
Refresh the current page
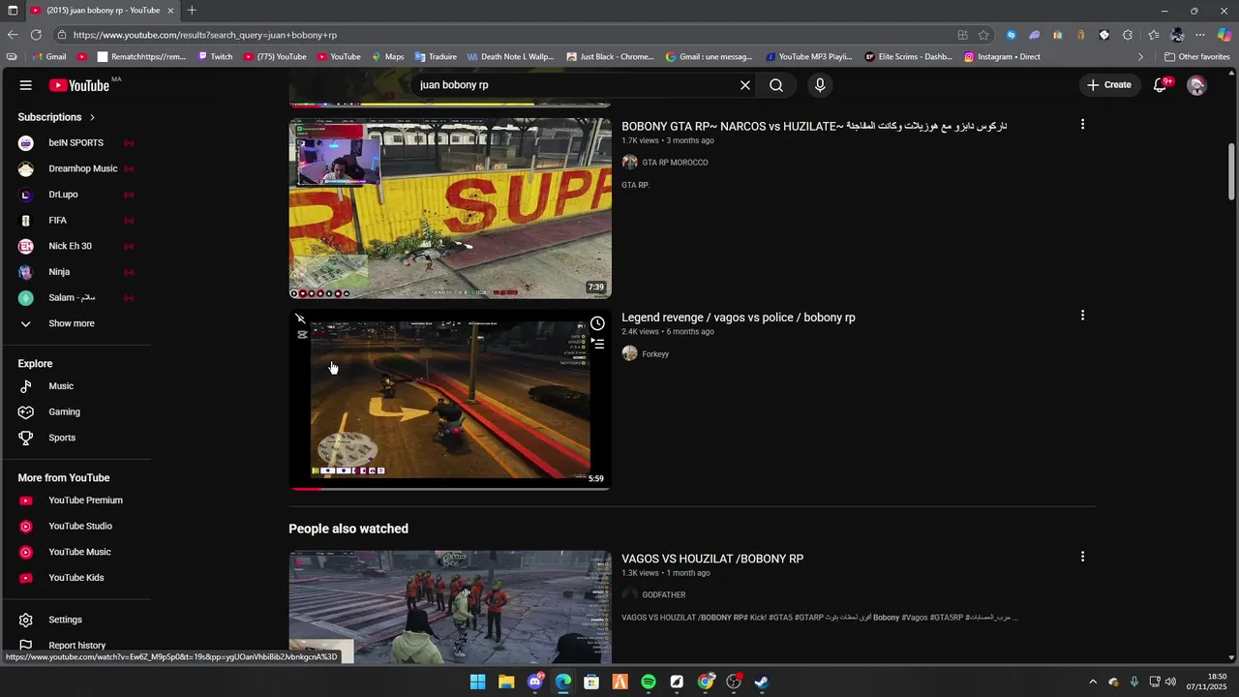[37, 35]
